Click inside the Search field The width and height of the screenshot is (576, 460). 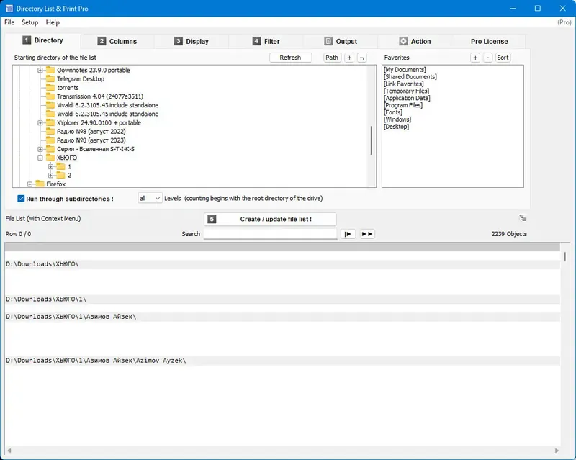(x=270, y=233)
